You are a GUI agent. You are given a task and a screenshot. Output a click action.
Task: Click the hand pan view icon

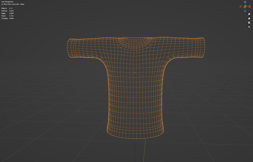click(249, 18)
